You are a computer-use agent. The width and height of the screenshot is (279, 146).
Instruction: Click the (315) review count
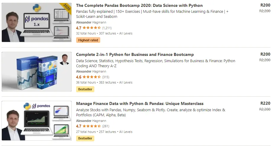[x=106, y=77]
